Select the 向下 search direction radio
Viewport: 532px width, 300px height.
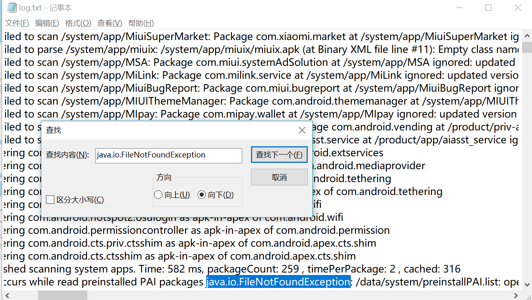tap(202, 195)
